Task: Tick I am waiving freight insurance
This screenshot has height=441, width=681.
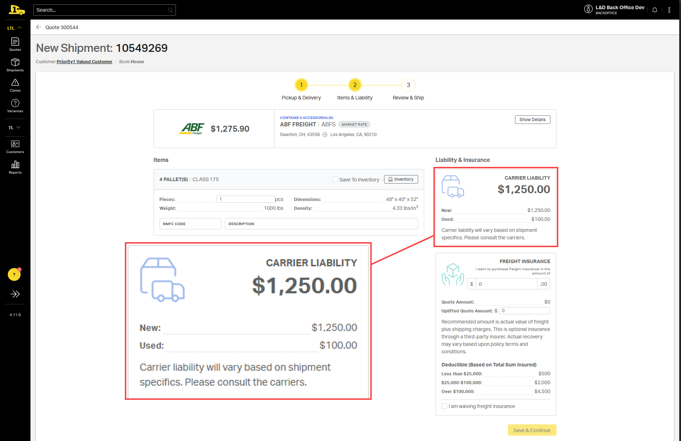Action: [444, 406]
